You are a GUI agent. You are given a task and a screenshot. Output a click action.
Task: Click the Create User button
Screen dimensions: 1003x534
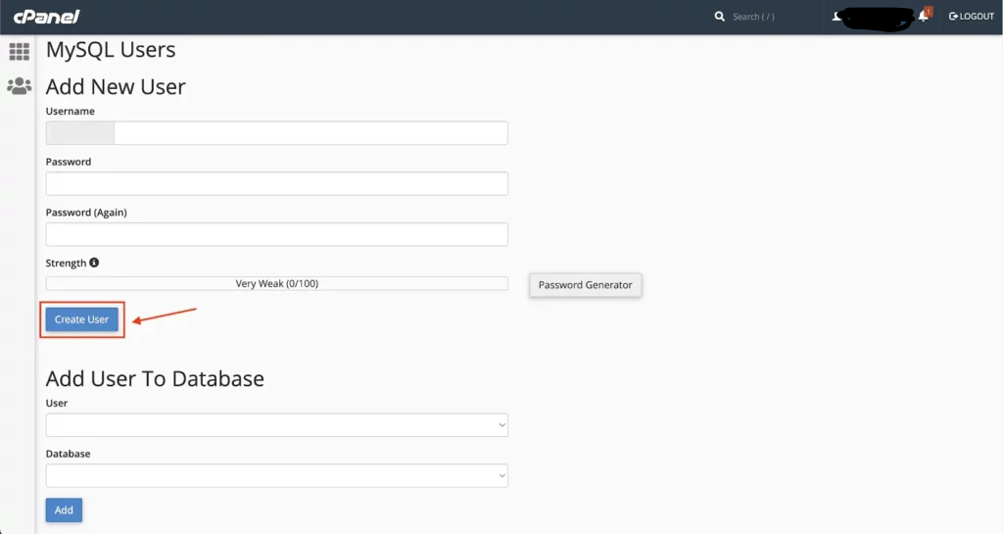pos(82,319)
